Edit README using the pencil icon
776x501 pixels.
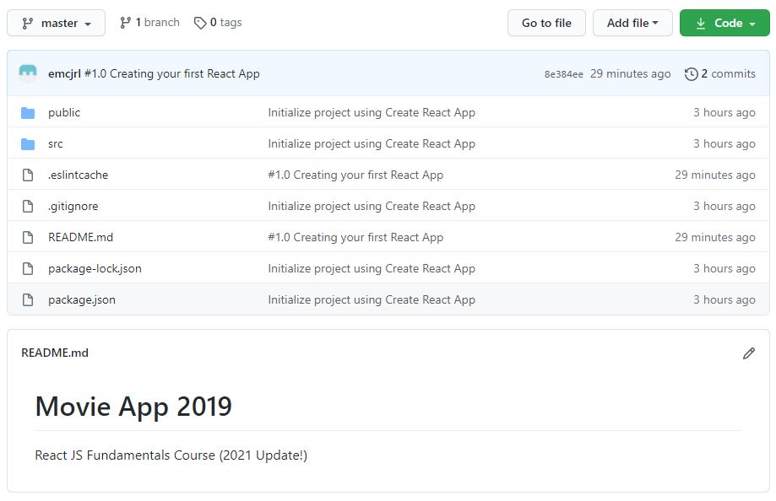pos(749,353)
